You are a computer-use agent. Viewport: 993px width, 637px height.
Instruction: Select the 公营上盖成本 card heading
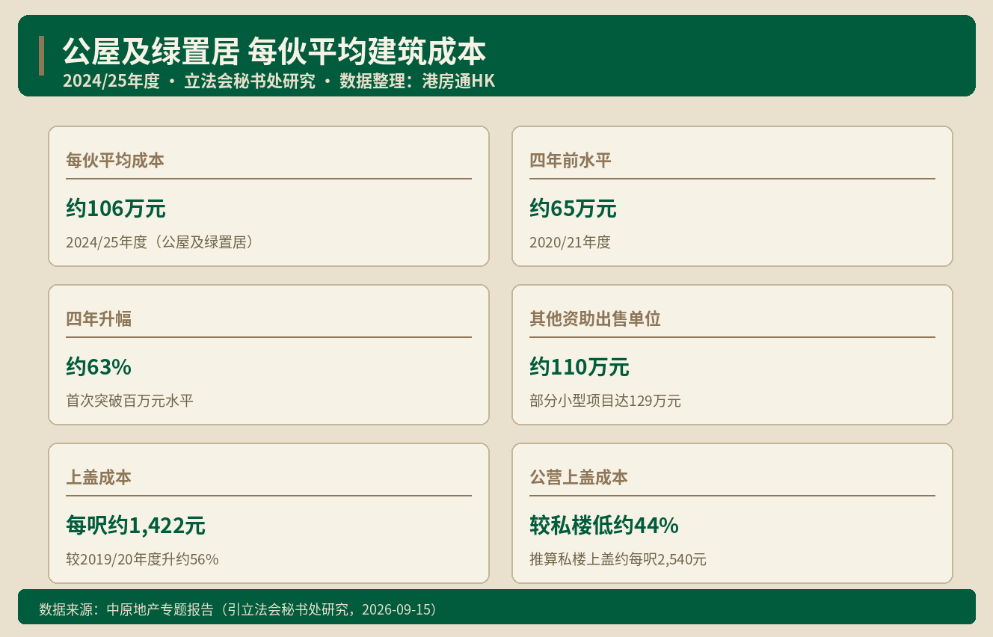tap(579, 477)
